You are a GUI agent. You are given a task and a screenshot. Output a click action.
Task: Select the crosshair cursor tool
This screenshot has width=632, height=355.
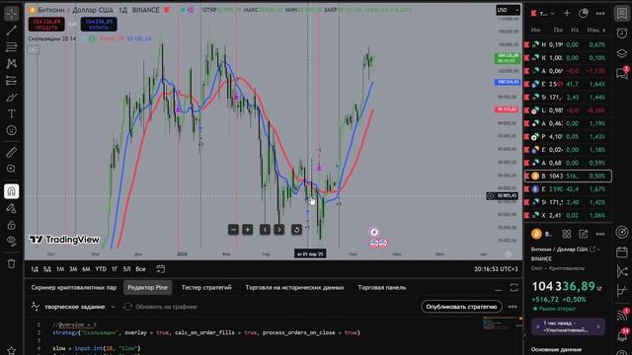point(11,14)
